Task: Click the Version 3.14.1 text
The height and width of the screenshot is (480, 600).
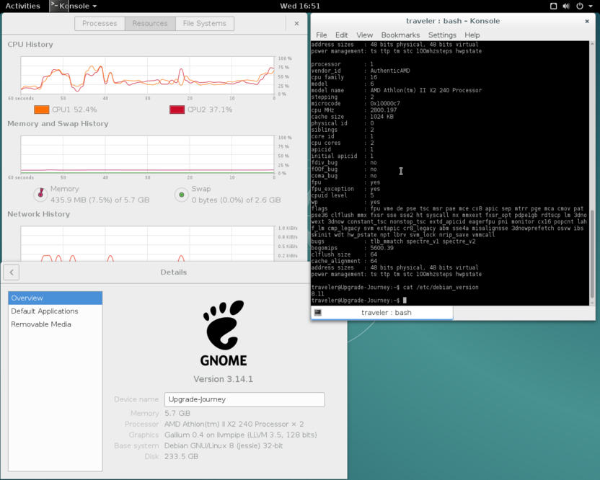Action: click(x=223, y=379)
